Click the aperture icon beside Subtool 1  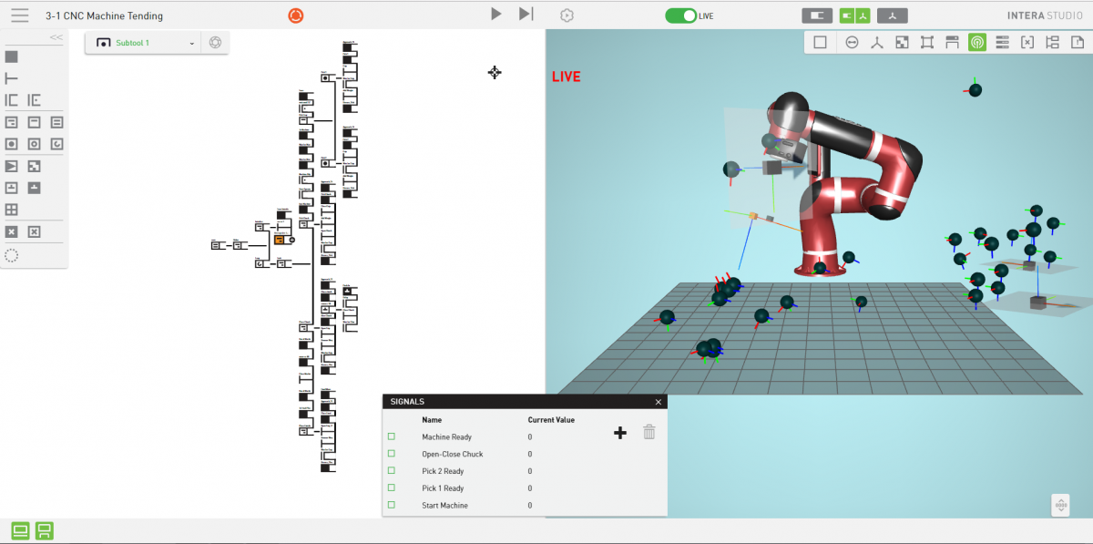tap(215, 43)
